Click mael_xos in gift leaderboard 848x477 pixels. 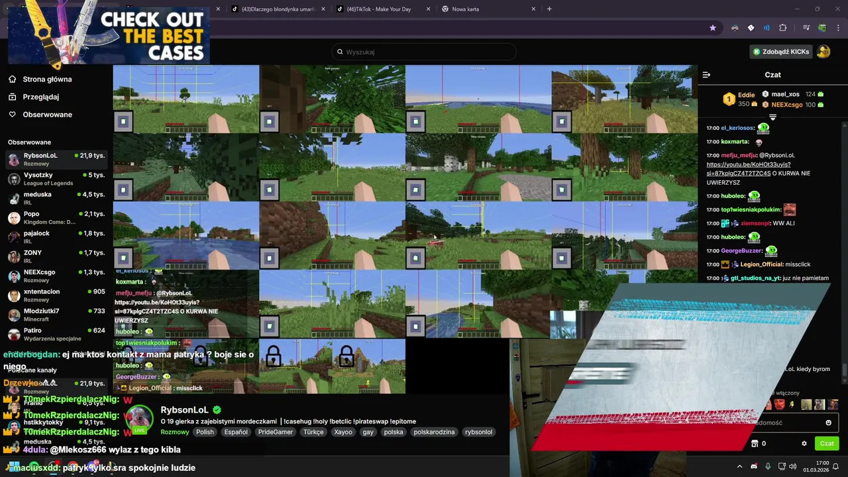tap(785, 94)
